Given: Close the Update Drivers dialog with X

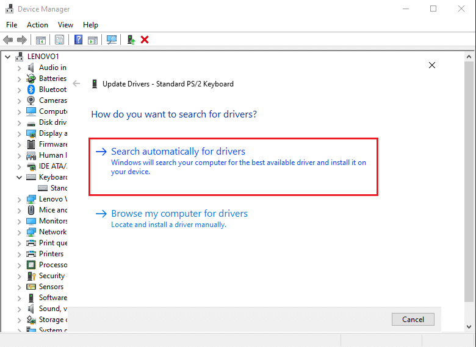Looking at the screenshot, I should [432, 65].
